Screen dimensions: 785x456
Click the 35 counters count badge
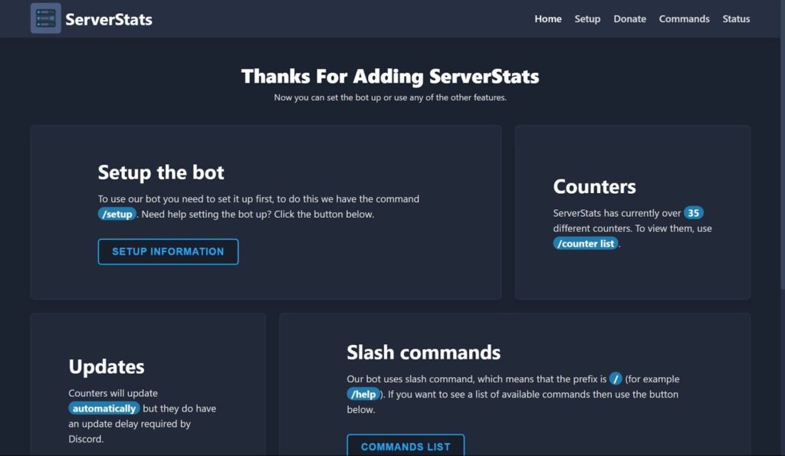click(x=694, y=213)
